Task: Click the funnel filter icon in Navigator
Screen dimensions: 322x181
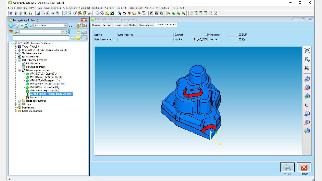Action: (x=11, y=32)
